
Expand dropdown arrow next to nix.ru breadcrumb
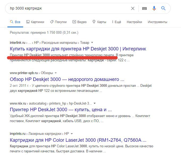[95, 103]
